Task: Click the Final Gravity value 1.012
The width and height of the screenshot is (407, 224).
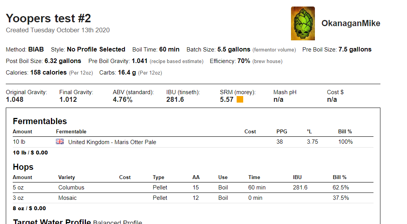Action: click(68, 100)
